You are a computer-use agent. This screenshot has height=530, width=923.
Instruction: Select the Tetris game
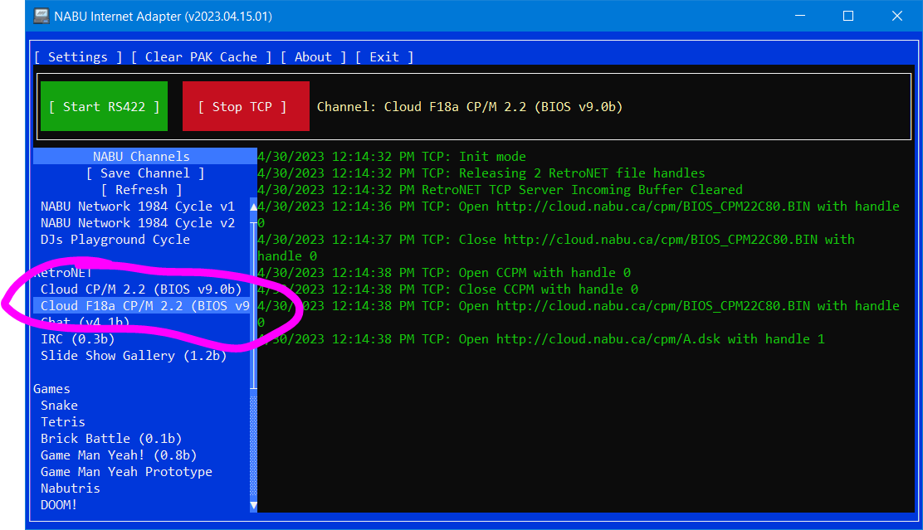[x=62, y=422]
